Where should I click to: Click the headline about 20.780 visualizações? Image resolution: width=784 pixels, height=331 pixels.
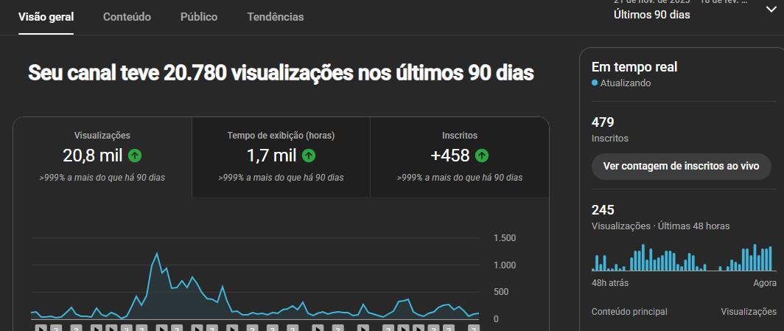click(x=281, y=74)
